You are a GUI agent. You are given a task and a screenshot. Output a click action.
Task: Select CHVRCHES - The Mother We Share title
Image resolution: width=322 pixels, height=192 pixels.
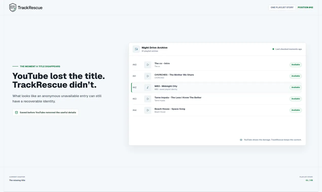point(174,75)
